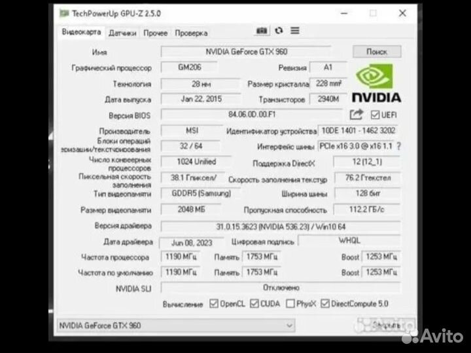Image resolution: width=471 pixels, height=353 pixels.
Task: Click the Частота по умолчанию 1190 МГц value
Action: tap(181, 272)
